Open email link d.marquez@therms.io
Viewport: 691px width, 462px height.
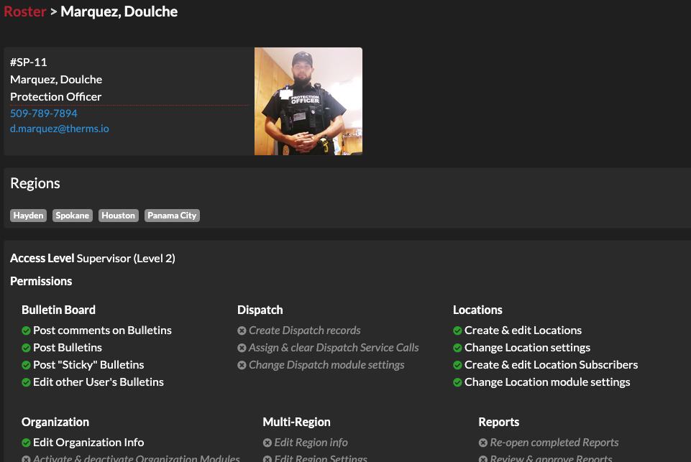tap(59, 129)
